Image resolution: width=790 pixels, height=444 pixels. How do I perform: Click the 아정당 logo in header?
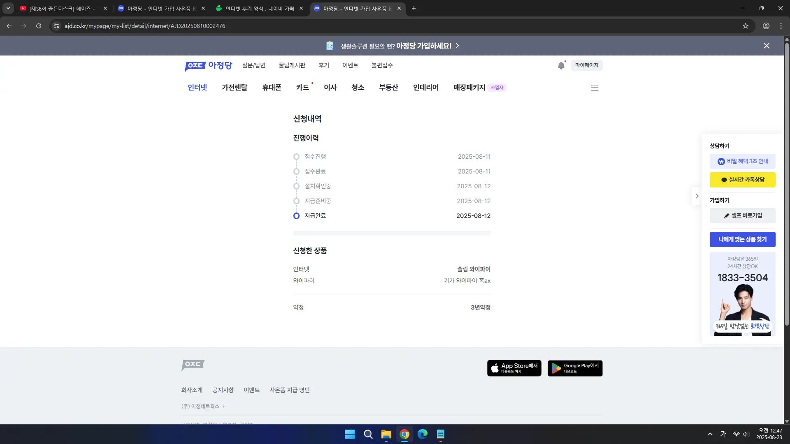click(x=209, y=66)
